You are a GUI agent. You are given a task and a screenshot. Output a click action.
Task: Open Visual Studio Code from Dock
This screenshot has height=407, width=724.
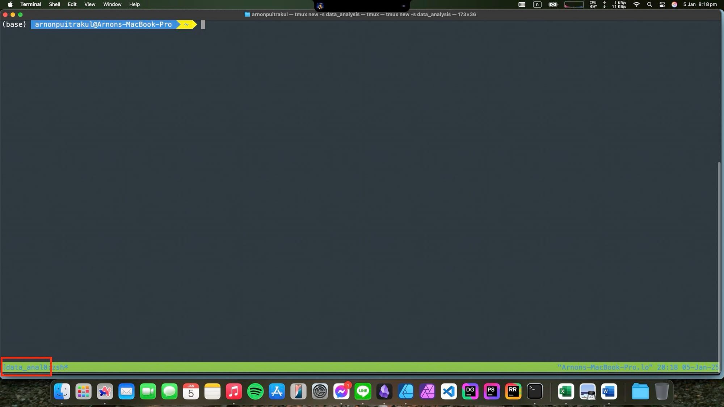click(x=448, y=392)
